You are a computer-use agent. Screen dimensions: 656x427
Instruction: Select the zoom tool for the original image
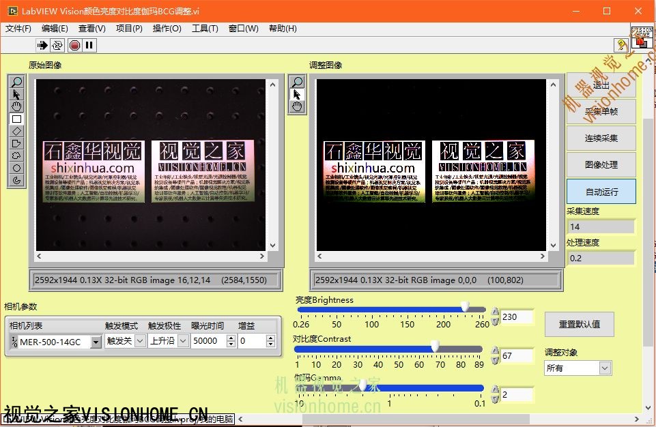[17, 82]
